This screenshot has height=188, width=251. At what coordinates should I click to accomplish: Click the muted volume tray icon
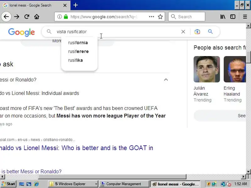[x=228, y=184]
